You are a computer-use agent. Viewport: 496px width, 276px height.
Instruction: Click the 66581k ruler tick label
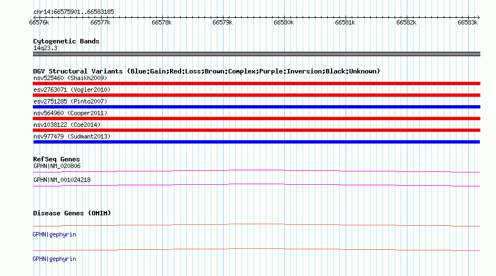click(345, 23)
